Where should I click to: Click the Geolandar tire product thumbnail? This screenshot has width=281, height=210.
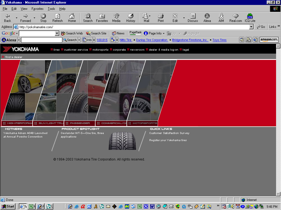point(122,141)
